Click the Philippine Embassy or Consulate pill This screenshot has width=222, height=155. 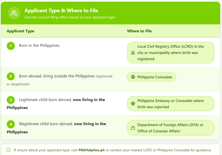(x=171, y=103)
